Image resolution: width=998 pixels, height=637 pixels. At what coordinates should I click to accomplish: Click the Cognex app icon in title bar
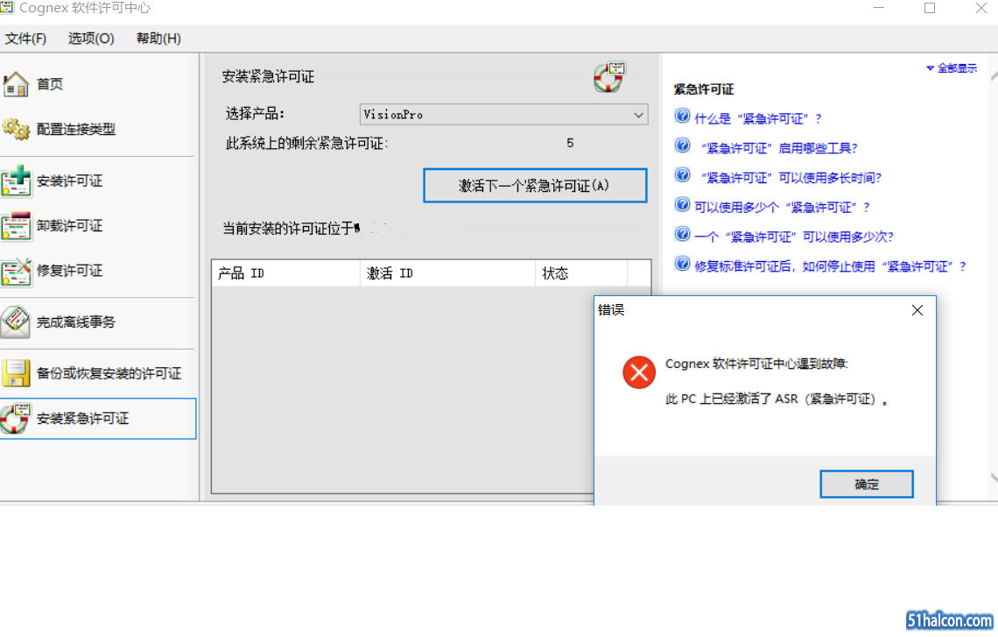pyautogui.click(x=7, y=7)
